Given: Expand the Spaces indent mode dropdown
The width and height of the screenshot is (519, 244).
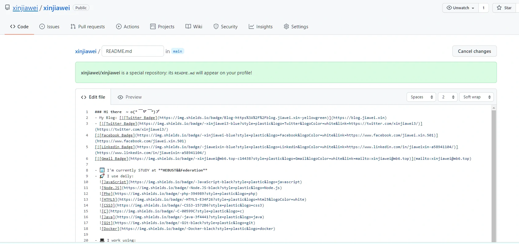Looking at the screenshot, I should pyautogui.click(x=421, y=97).
